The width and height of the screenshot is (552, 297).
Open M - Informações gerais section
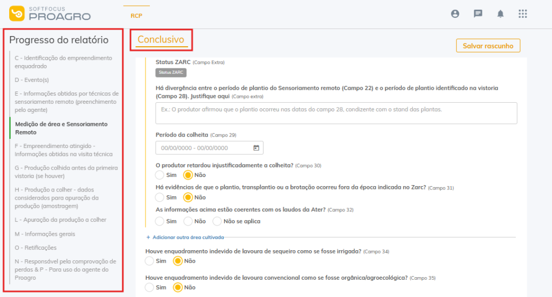[x=45, y=234]
